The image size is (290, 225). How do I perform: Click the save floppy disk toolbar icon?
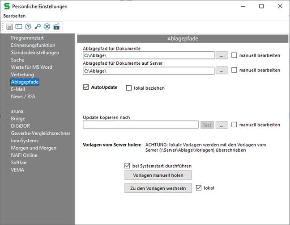[9, 26]
